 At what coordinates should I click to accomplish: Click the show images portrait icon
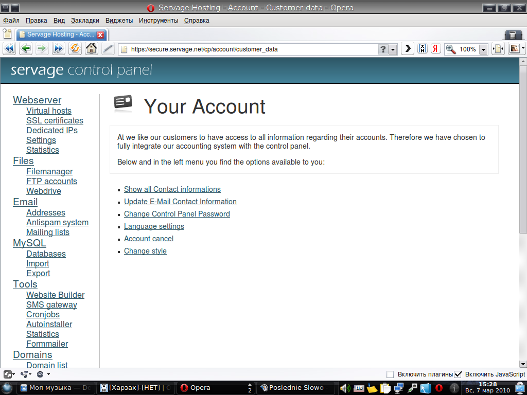coord(514,49)
